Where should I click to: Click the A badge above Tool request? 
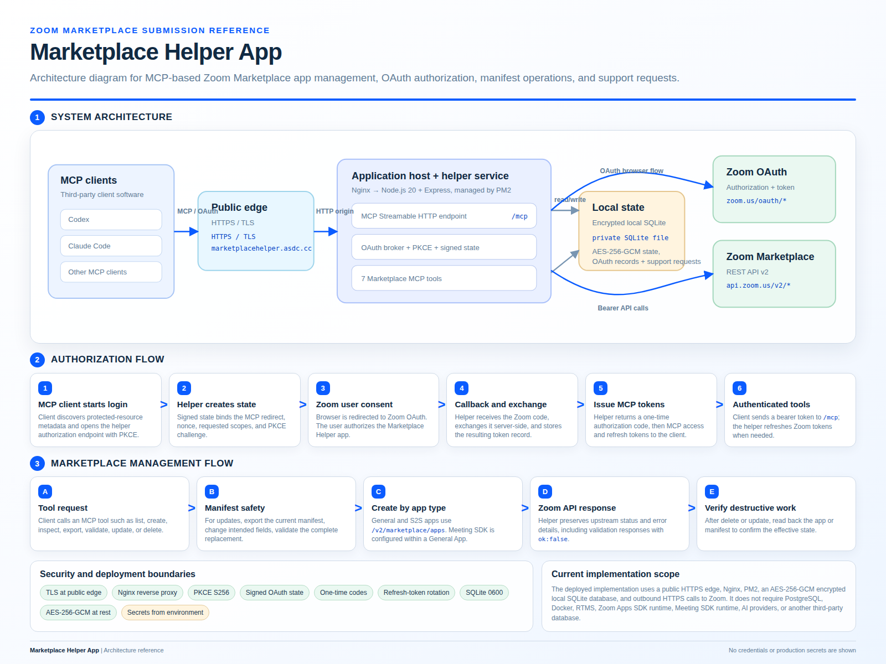point(45,492)
